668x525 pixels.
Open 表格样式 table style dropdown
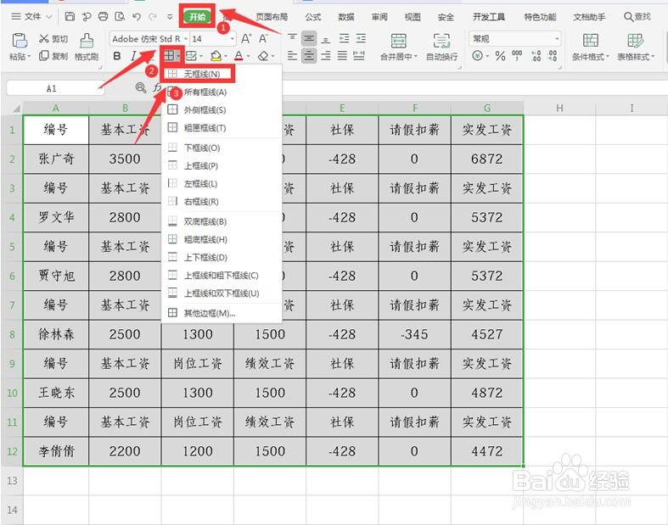[x=636, y=47]
